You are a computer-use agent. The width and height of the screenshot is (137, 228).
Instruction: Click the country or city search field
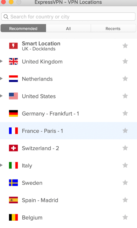pos(68,17)
